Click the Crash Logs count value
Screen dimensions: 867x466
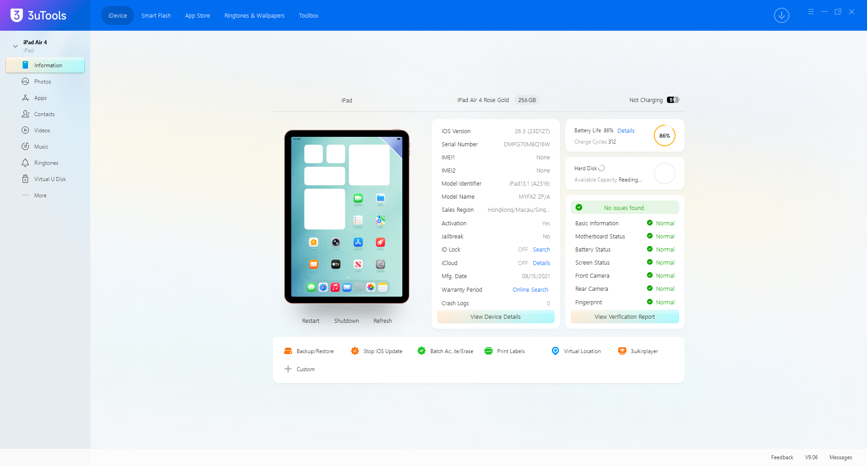coord(548,303)
